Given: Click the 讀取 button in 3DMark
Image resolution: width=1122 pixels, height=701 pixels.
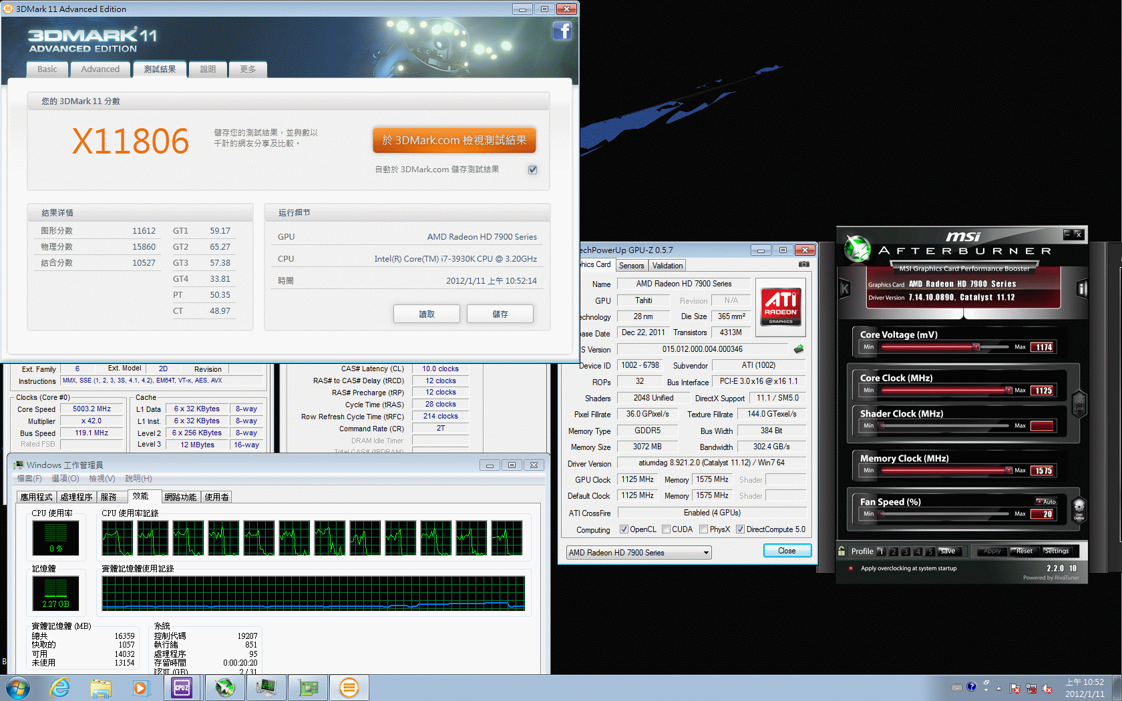Looking at the screenshot, I should (426, 314).
